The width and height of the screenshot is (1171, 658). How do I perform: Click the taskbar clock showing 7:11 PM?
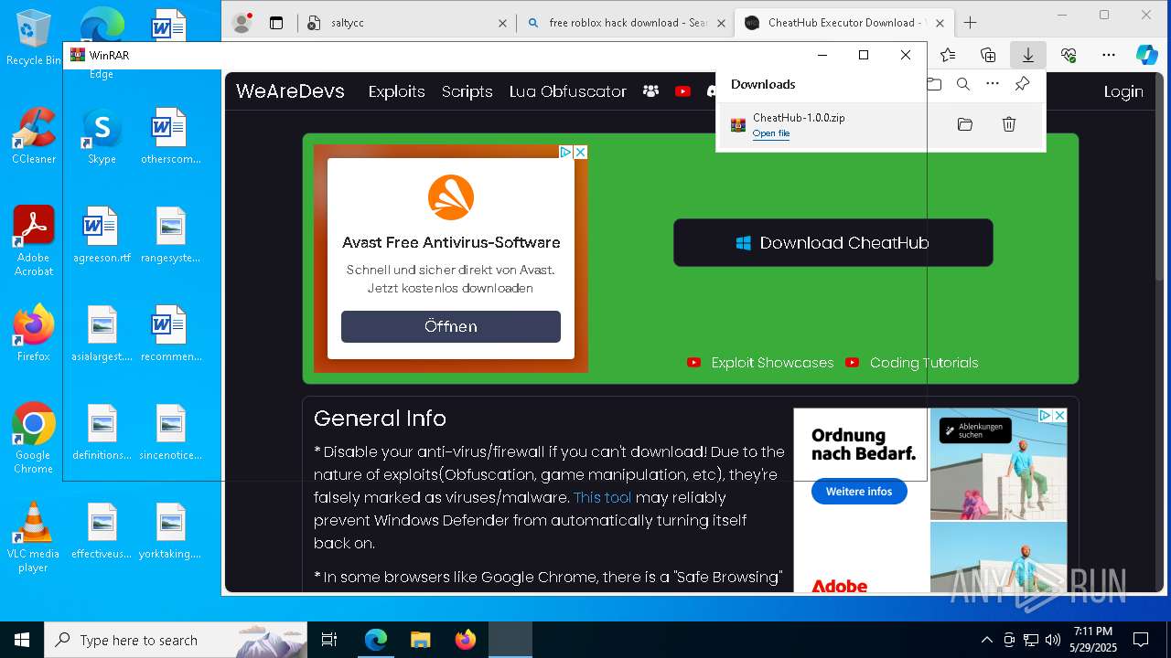pos(1092,640)
